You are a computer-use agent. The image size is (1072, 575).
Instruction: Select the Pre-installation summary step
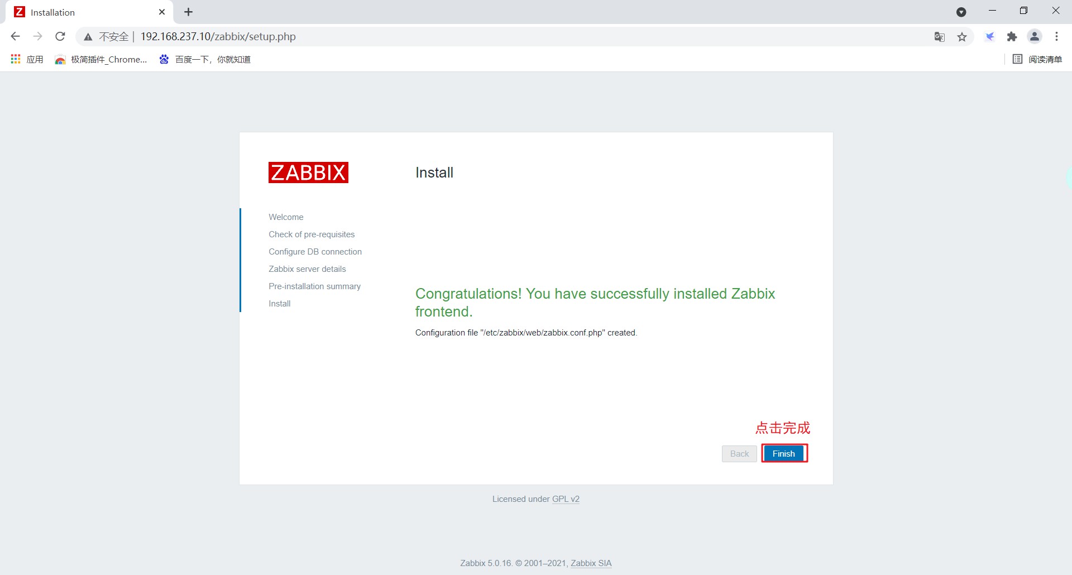click(314, 286)
